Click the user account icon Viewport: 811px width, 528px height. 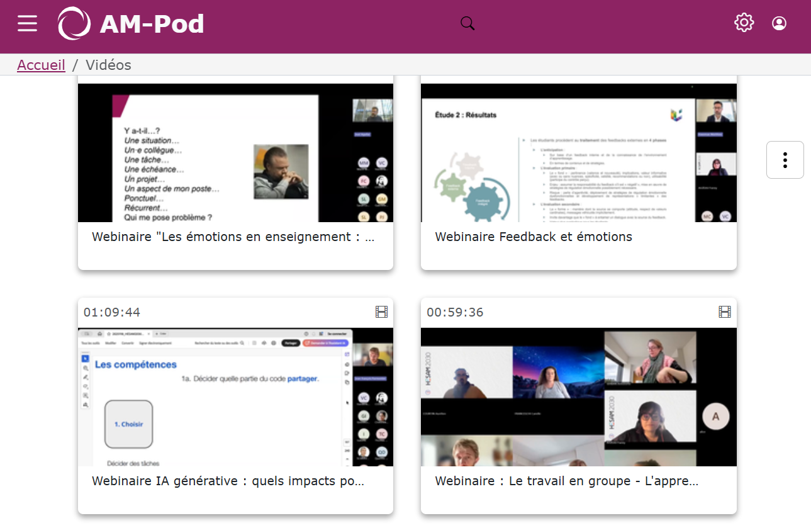tap(779, 23)
